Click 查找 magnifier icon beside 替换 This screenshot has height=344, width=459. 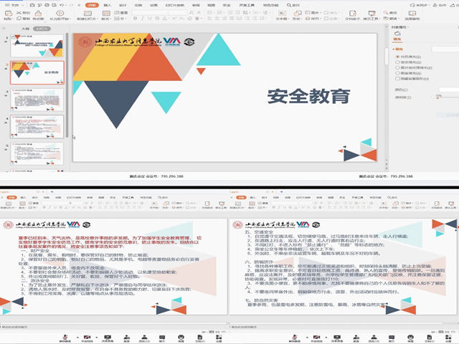coord(386,13)
